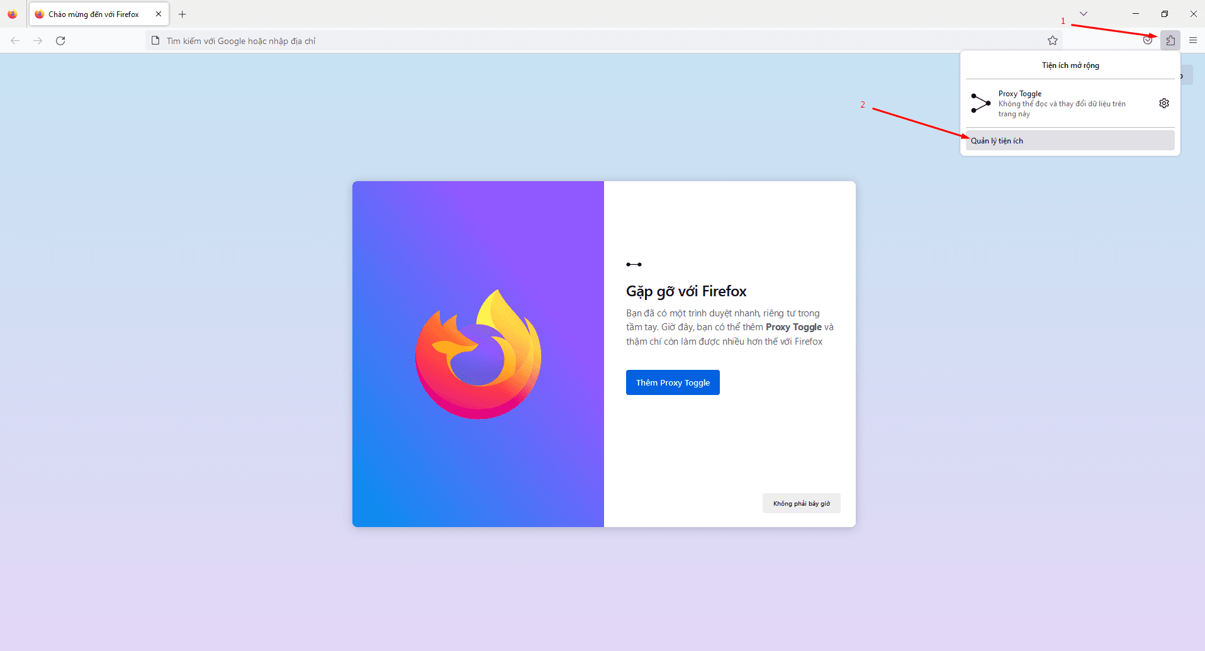Open Proxy Toggle settings gear
1205x651 pixels.
pos(1164,103)
